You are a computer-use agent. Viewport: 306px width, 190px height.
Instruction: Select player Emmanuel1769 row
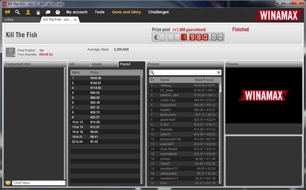click(x=184, y=139)
